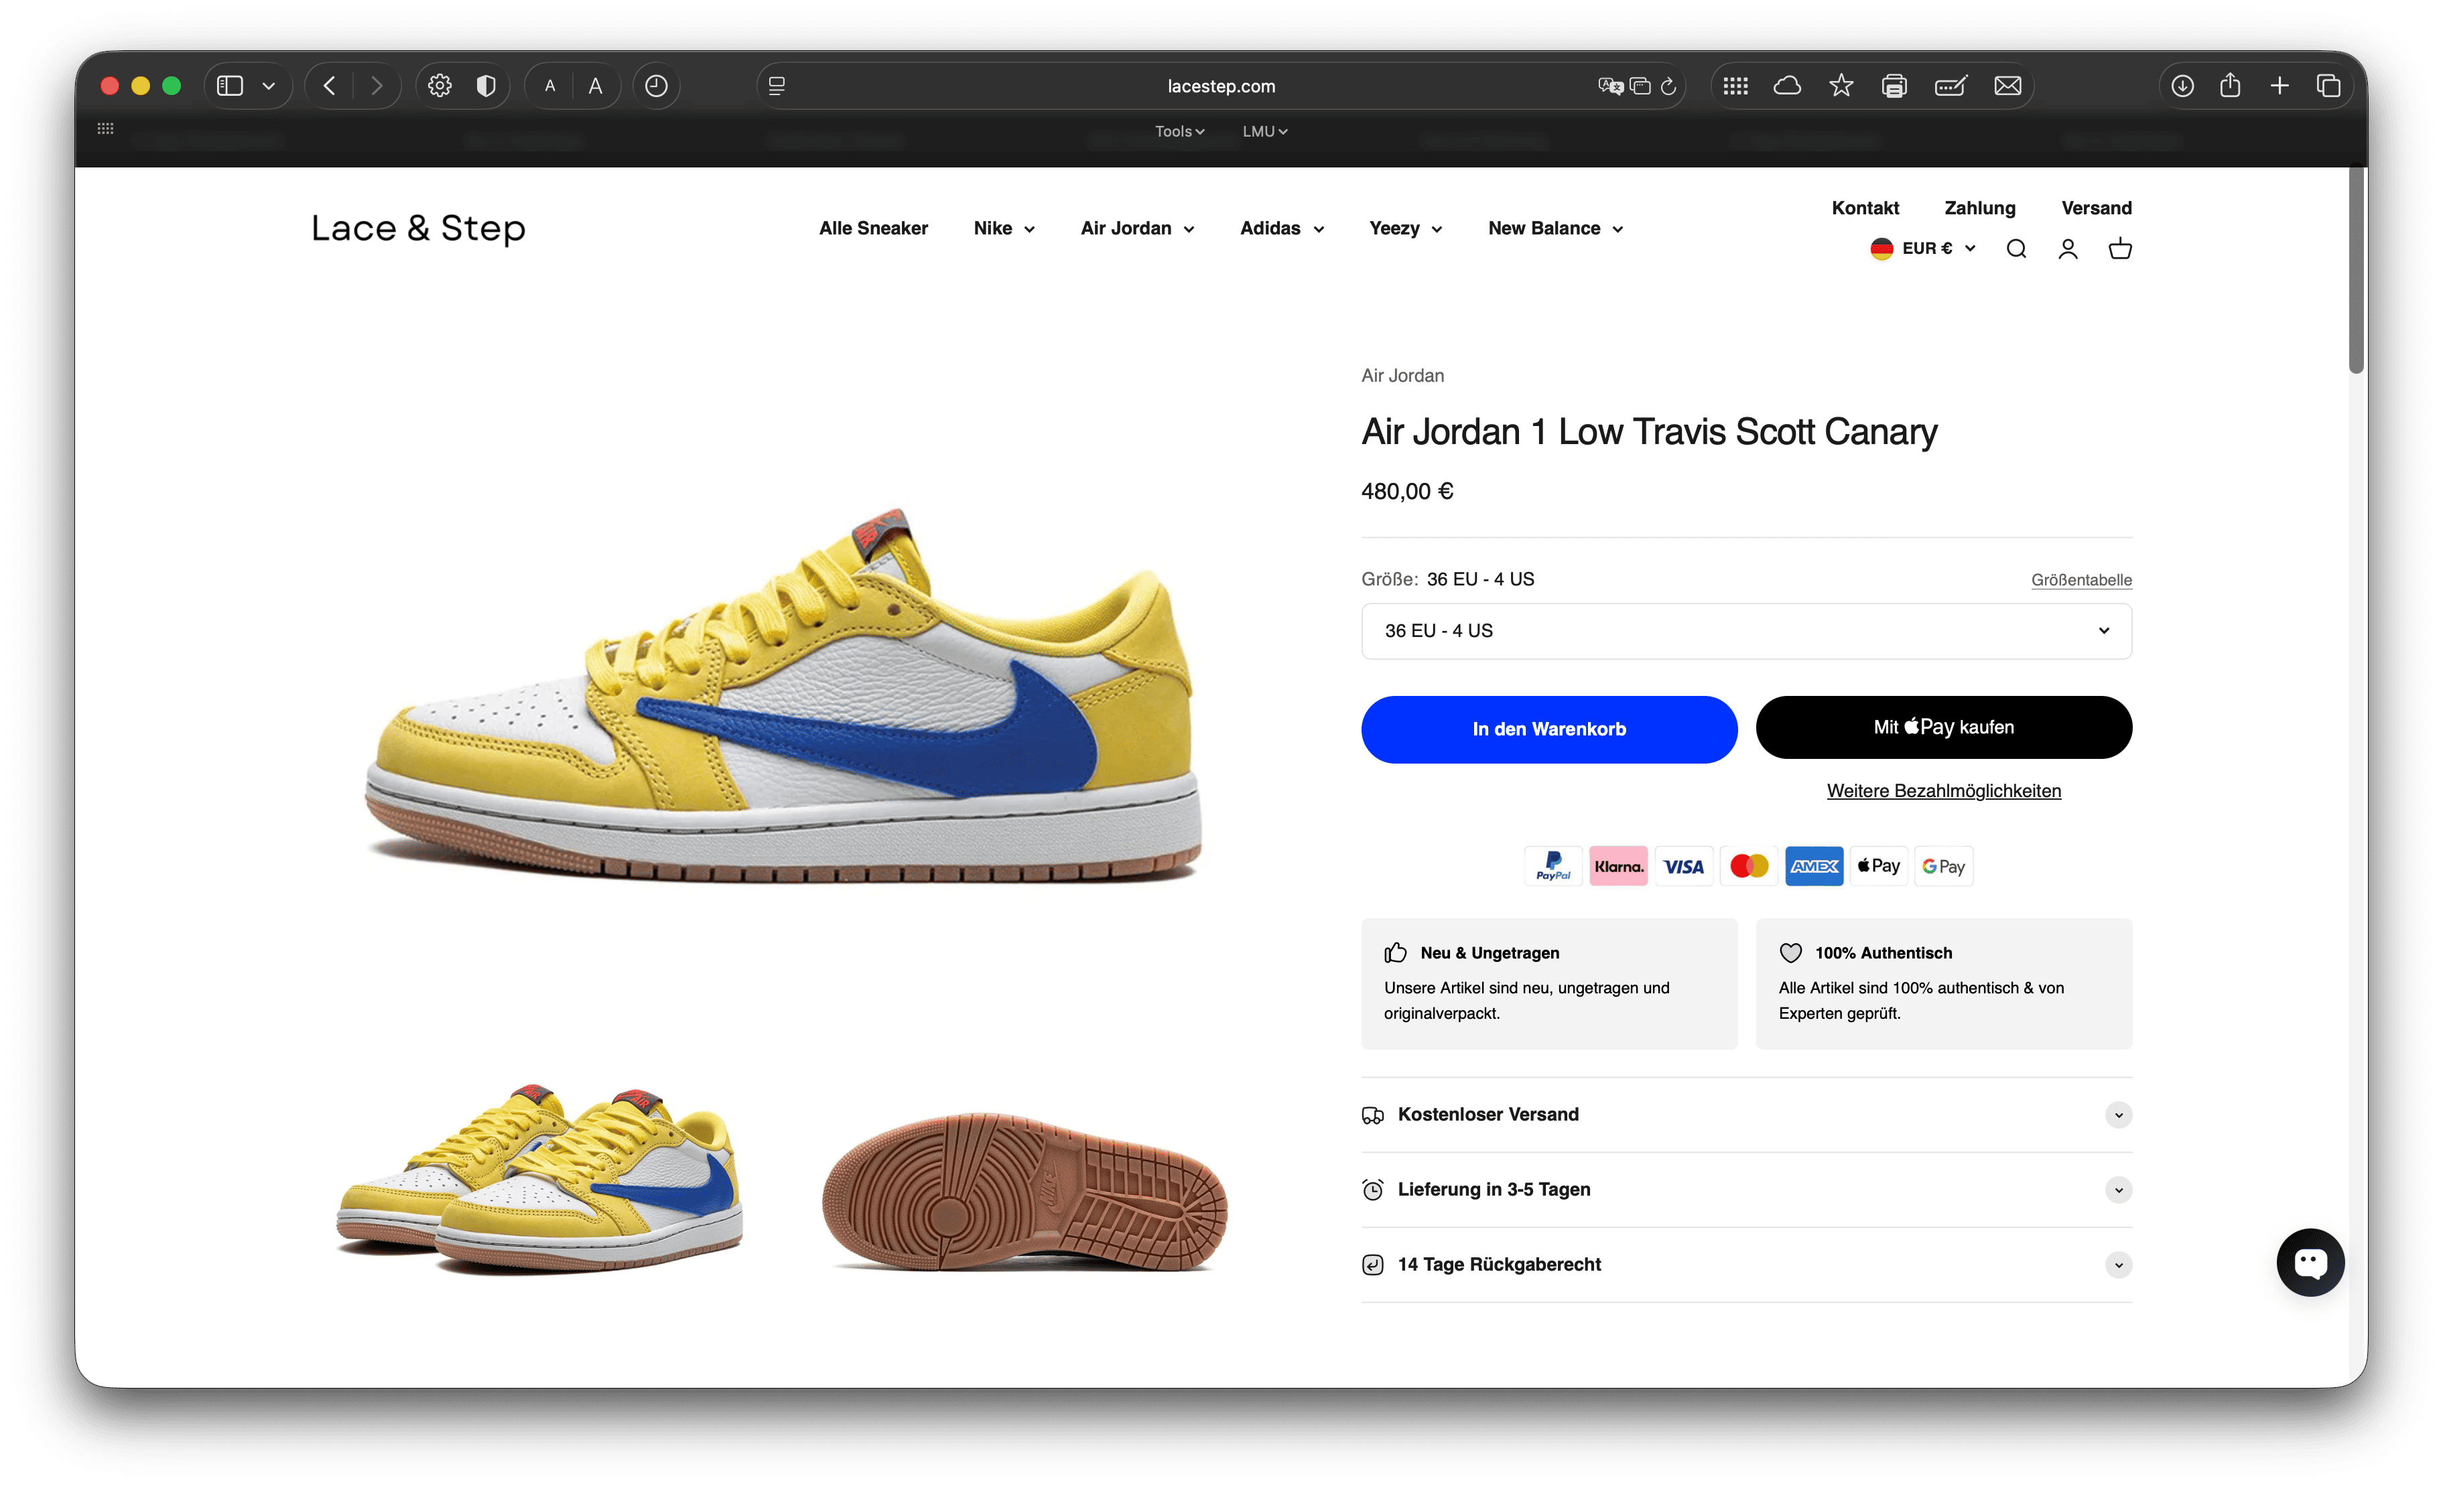The height and width of the screenshot is (1487, 2443).
Task: Open the Versand page
Action: click(x=2096, y=208)
